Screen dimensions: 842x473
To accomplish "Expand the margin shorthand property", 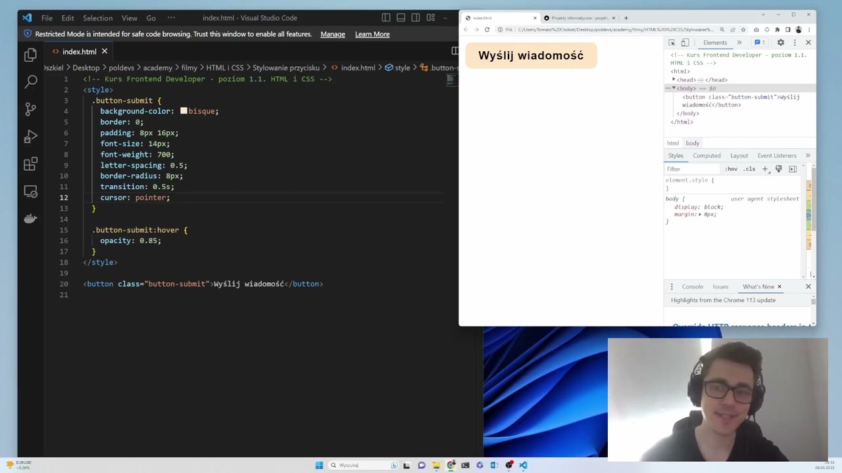I will coord(701,215).
